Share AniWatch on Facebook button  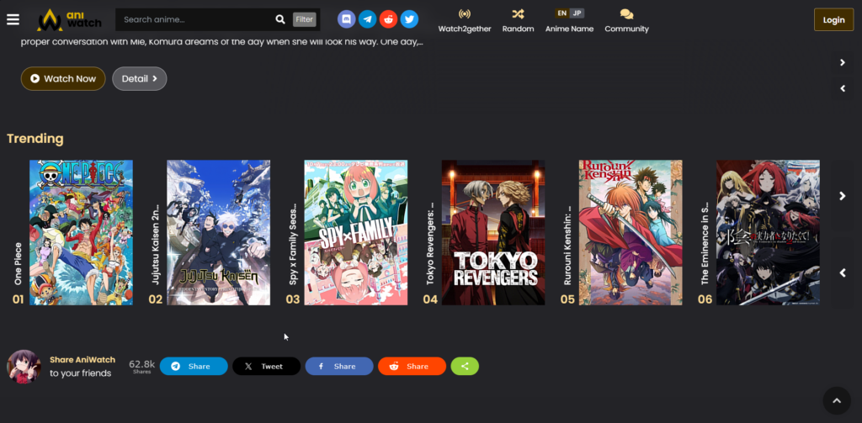coord(339,367)
